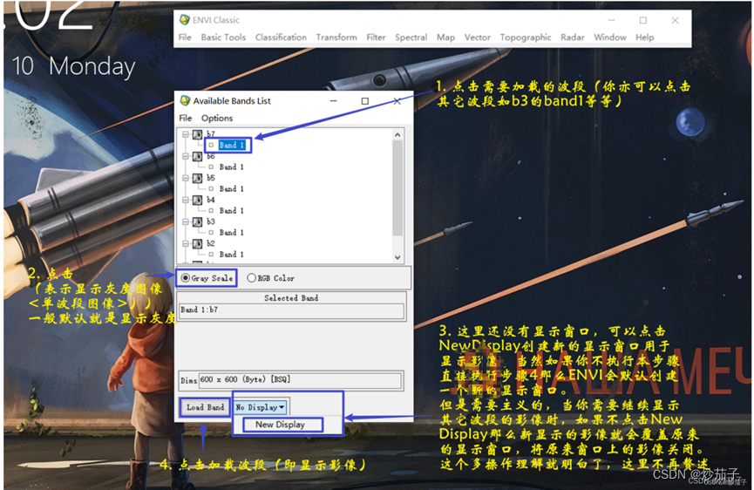The width and height of the screenshot is (754, 490).
Task: Click the small square icon for Band 1 under b3
Action: pyautogui.click(x=211, y=233)
